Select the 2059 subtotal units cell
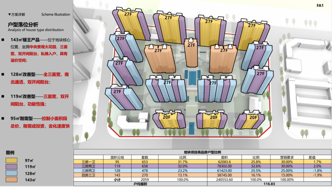 coord(145,179)
